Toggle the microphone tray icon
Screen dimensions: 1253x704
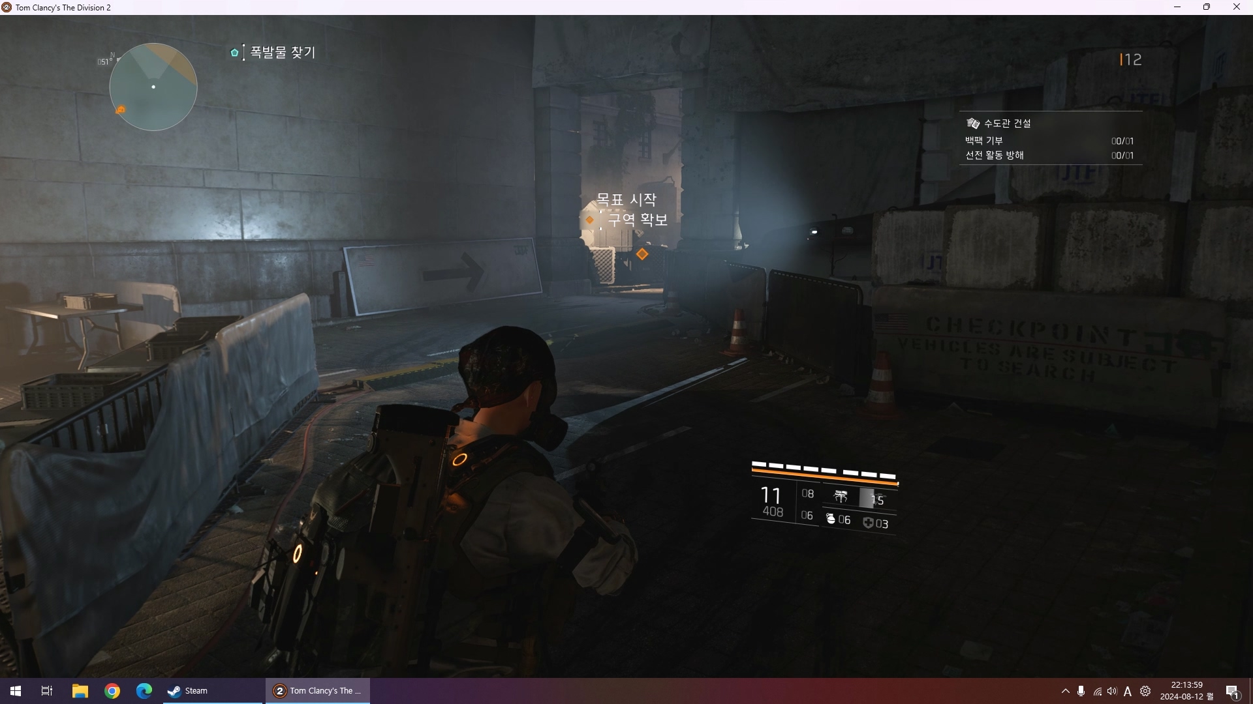[1081, 691]
